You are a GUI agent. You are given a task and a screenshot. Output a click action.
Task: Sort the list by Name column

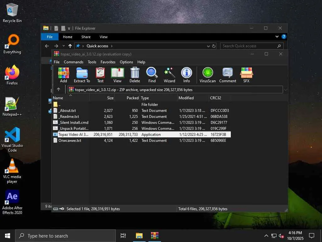[70, 98]
